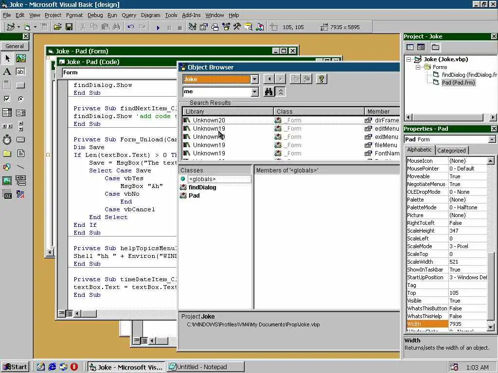Click the View Object icon in Project panel
The width and height of the screenshot is (498, 373).
[x=421, y=47]
